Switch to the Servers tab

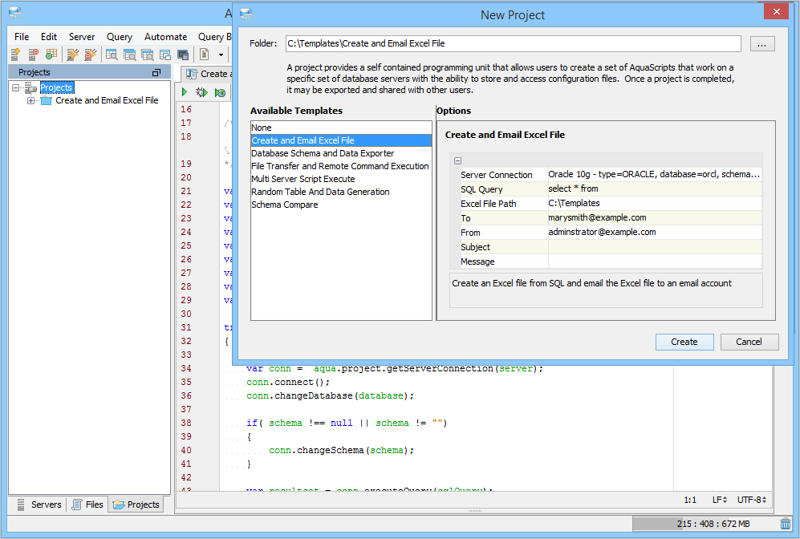click(x=39, y=505)
